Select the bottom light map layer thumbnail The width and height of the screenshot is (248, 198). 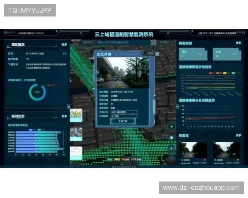76,153
